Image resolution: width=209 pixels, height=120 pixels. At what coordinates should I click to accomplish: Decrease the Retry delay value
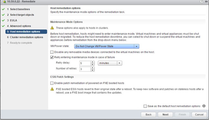click(93, 64)
